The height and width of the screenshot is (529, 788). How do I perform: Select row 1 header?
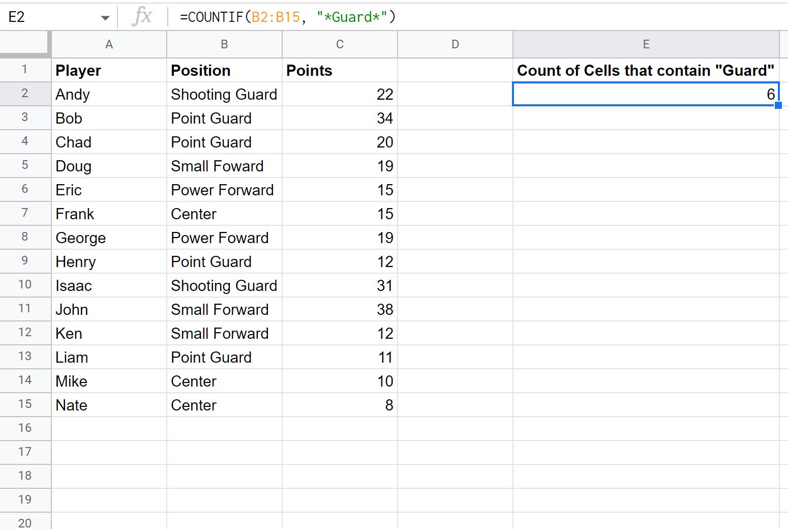[x=25, y=70]
